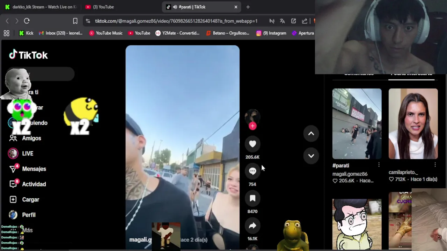Open site information icon in address bar
This screenshot has width=447, height=251.
[88, 21]
